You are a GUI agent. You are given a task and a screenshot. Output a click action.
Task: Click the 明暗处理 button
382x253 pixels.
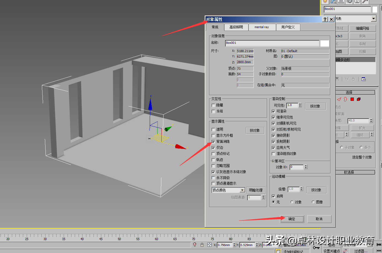[x=256, y=190]
